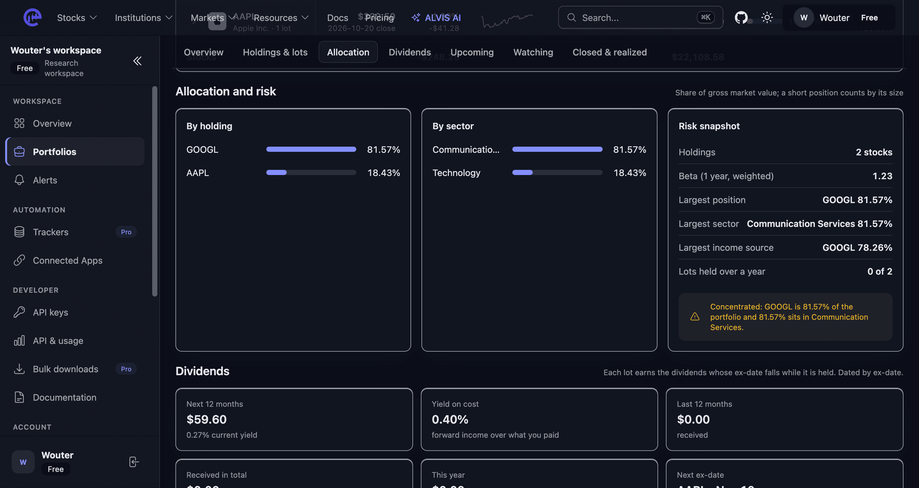Click the Trackers database icon
Viewport: 919px width, 488px height.
click(x=19, y=232)
